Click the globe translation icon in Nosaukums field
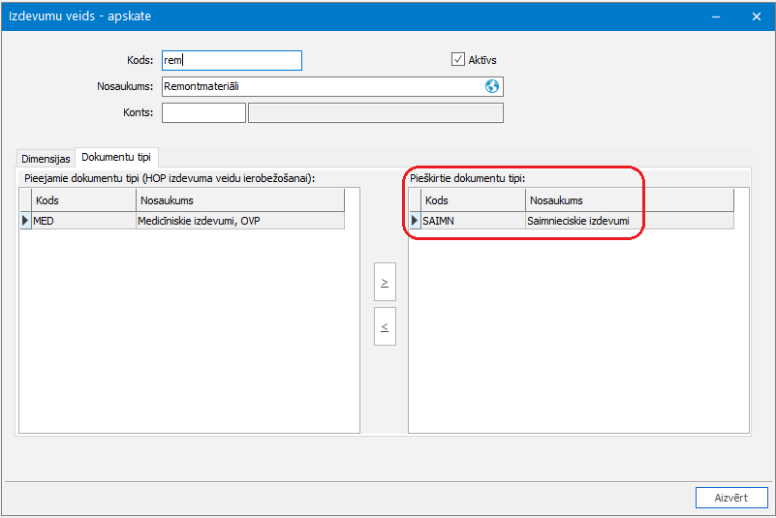 [491, 86]
